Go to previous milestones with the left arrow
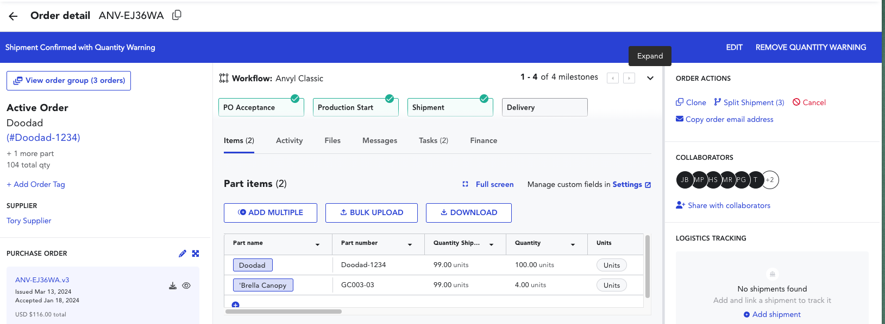885x324 pixels. (x=613, y=78)
